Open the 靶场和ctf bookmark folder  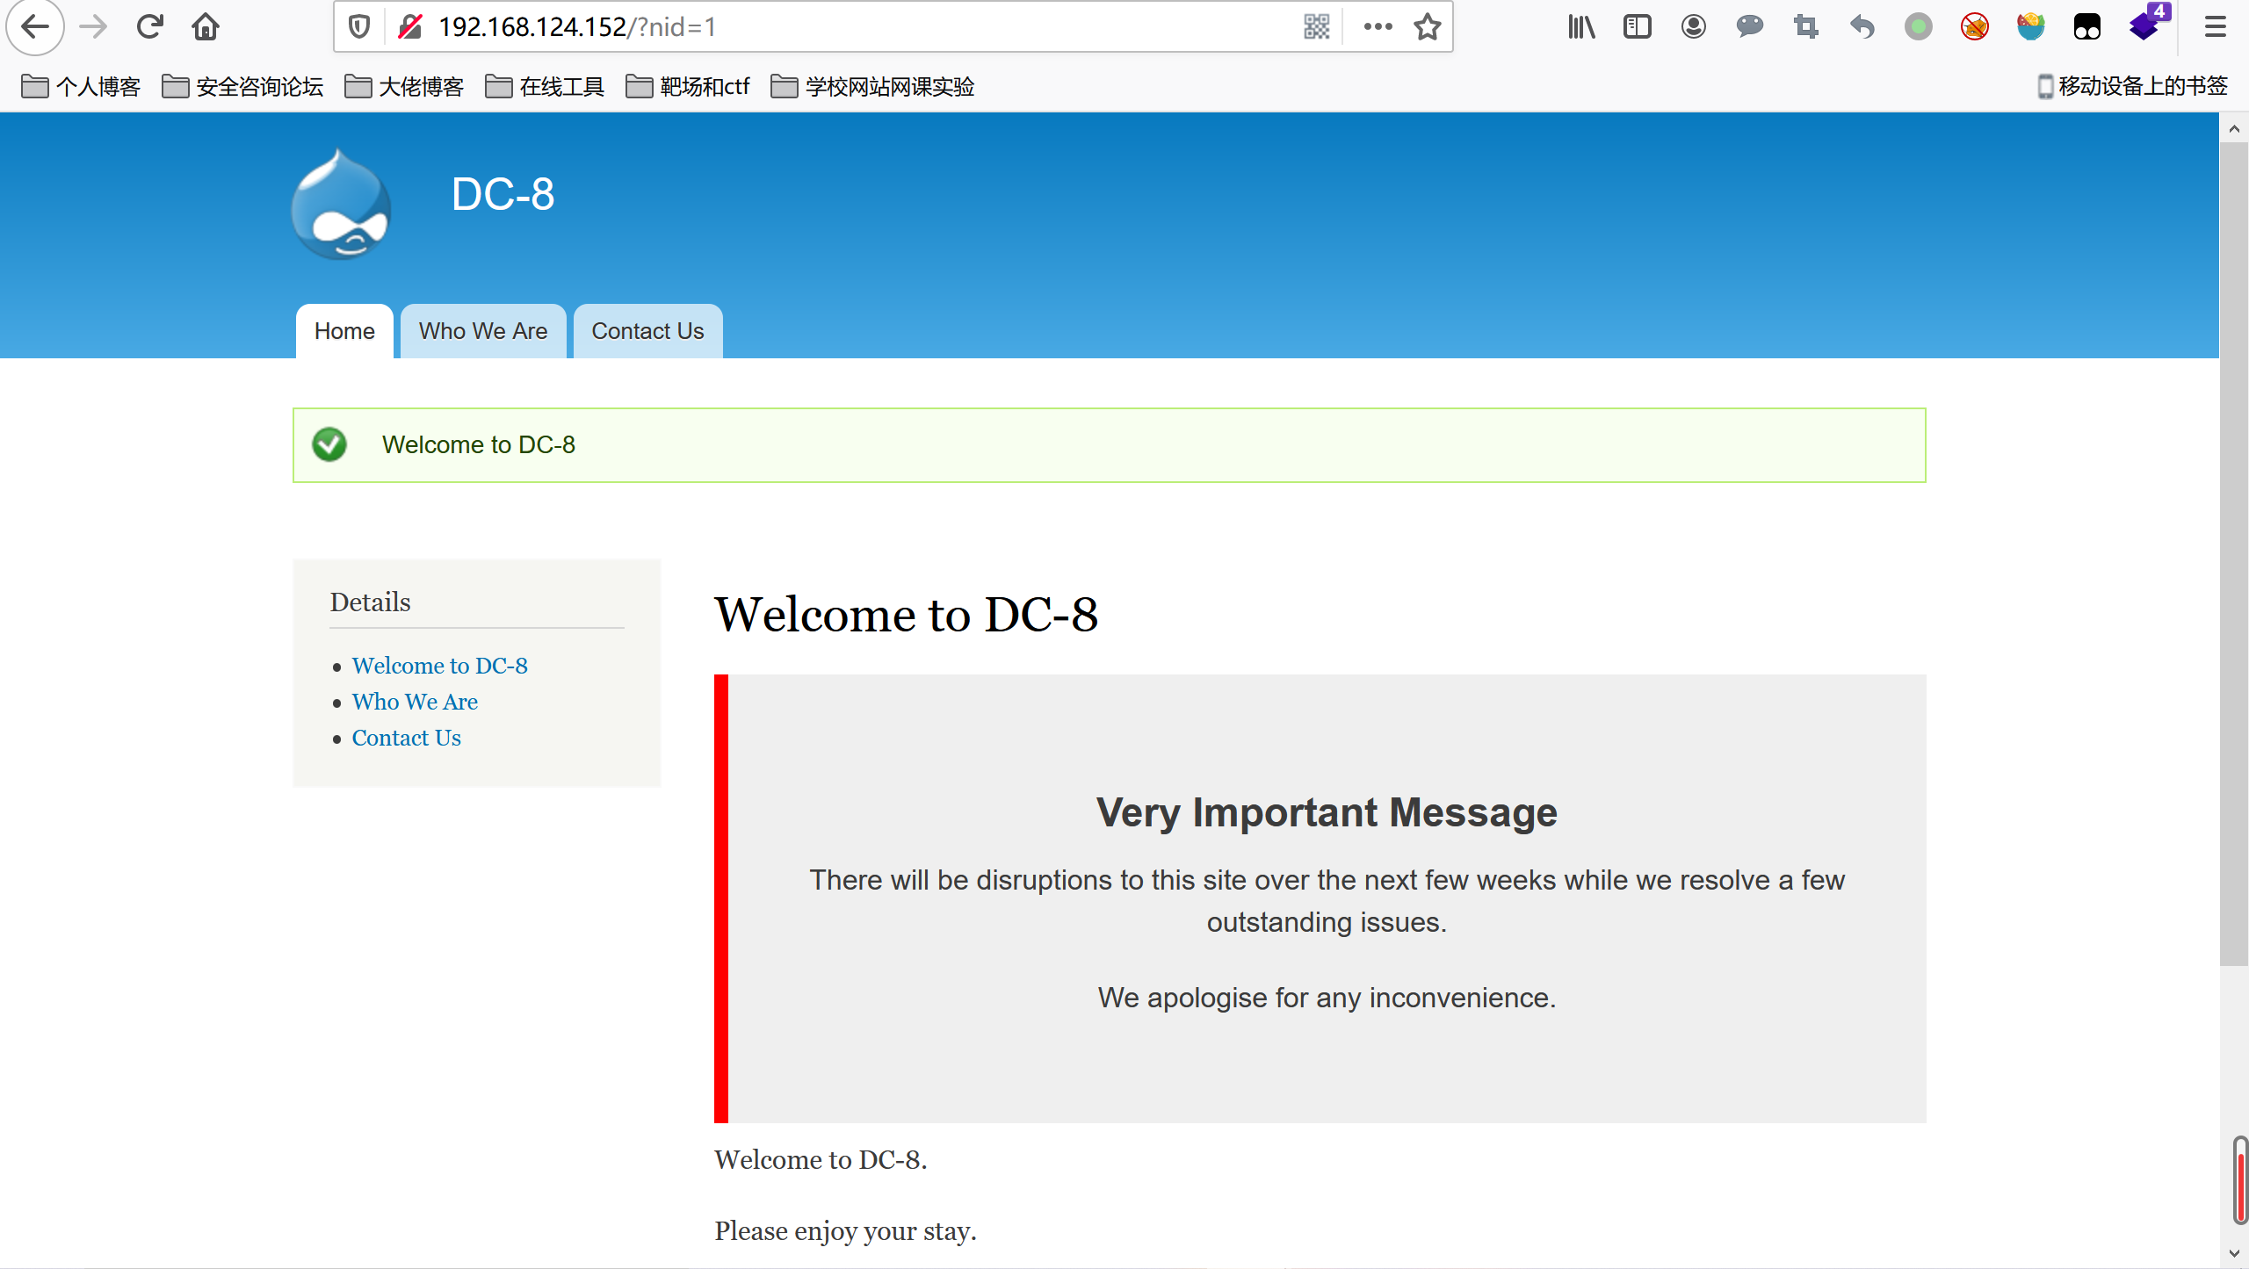pos(688,87)
